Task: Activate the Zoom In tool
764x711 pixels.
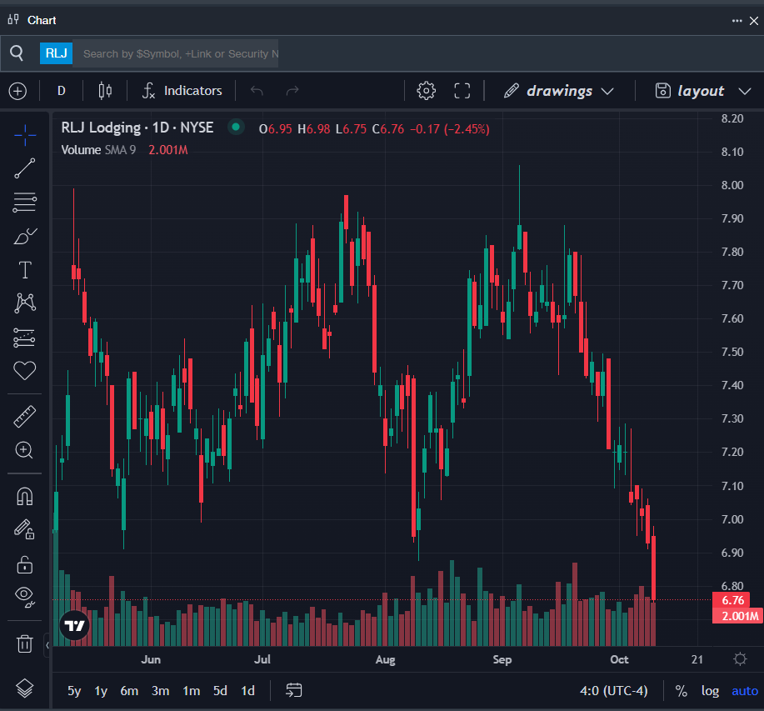Action: [24, 450]
